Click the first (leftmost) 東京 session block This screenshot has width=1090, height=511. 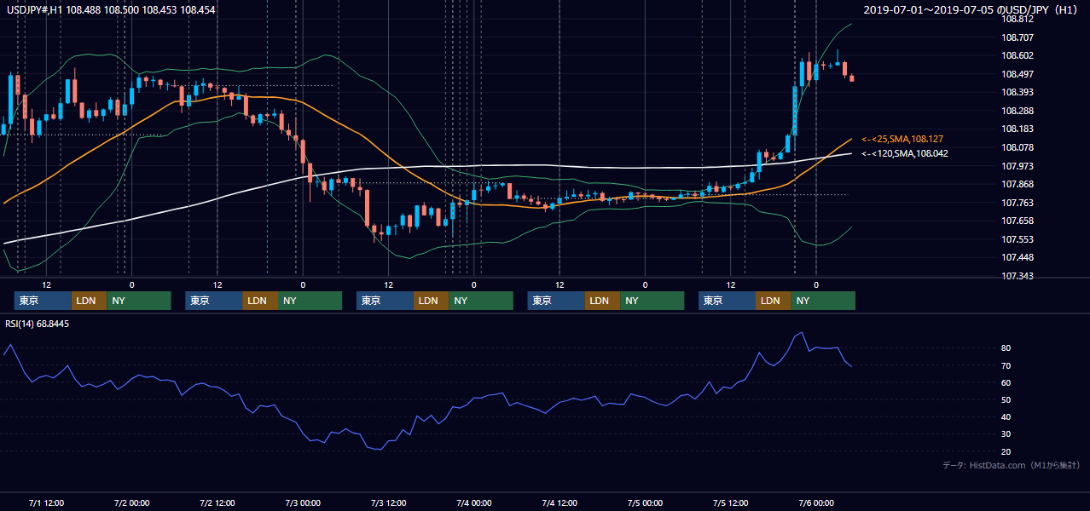[x=43, y=301]
